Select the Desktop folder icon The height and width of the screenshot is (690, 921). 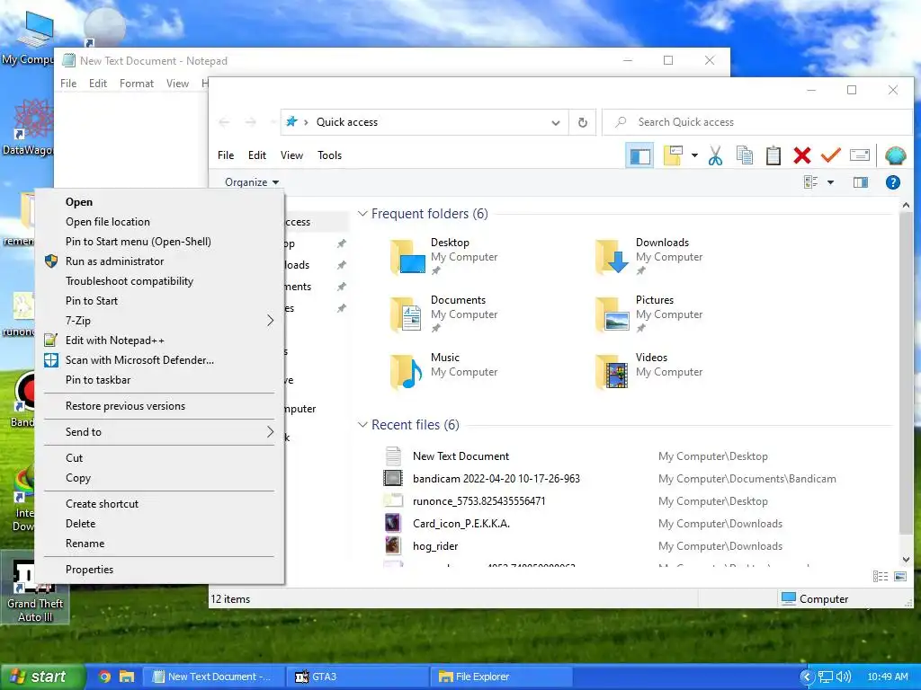click(x=407, y=257)
